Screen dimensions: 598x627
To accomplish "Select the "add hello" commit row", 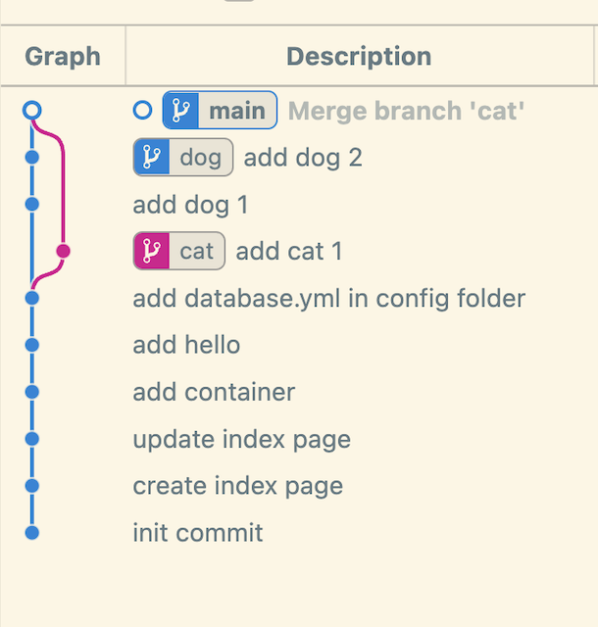I will (186, 345).
